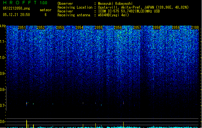Click the 2100 time marker
The width and height of the screenshot is (202, 128).
(195, 28)
